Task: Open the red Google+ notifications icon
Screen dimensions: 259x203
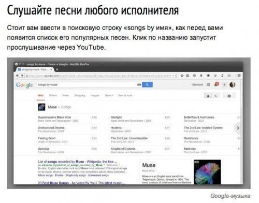Action: 217,84
